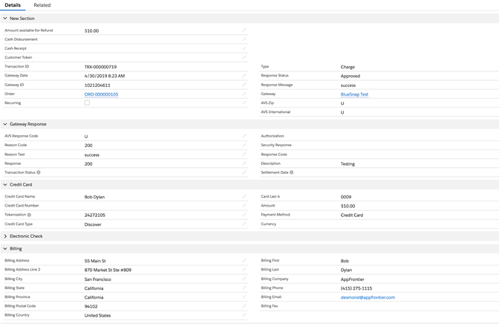This screenshot has width=499, height=324.
Task: Collapse the Billing section
Action: point(5,249)
